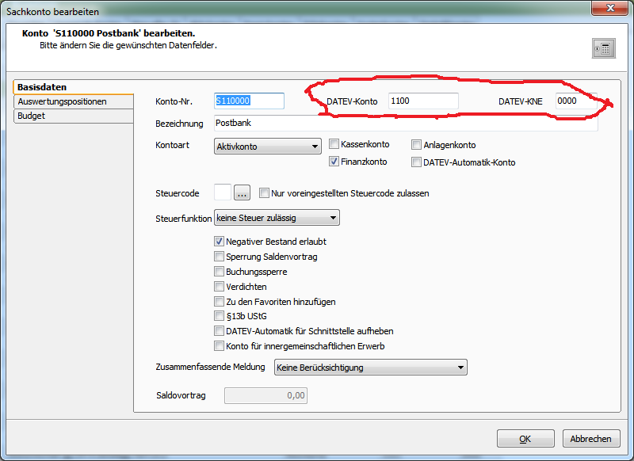Image resolution: width=634 pixels, height=461 pixels.
Task: Expand Zusammenfassende Meldung dropdown
Action: tap(460, 368)
